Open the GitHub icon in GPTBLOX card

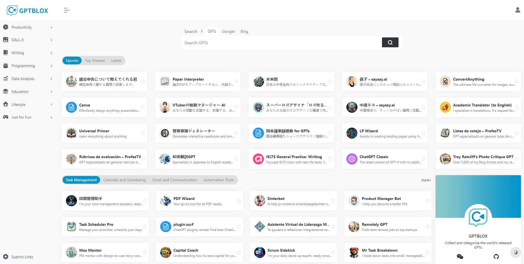496,257
